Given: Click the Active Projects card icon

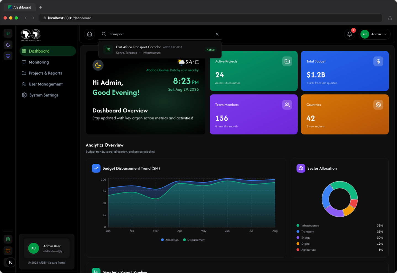Looking at the screenshot, I should coord(287,61).
